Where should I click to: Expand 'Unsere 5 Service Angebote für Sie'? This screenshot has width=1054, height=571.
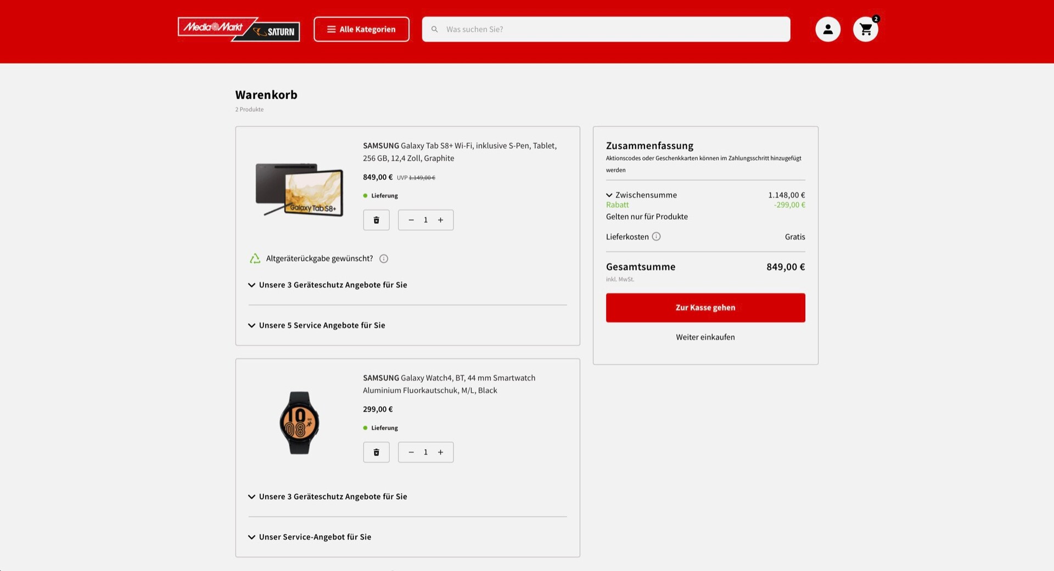pyautogui.click(x=317, y=325)
